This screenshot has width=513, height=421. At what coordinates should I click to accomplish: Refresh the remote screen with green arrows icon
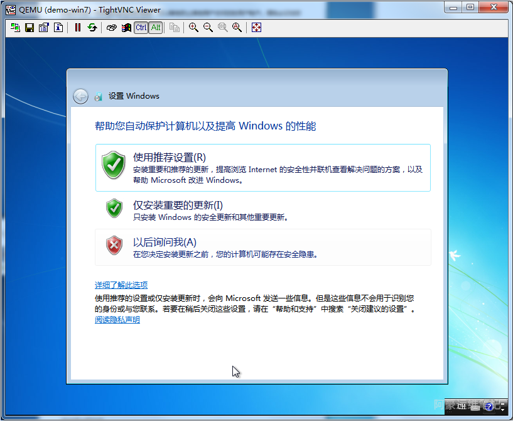(92, 28)
